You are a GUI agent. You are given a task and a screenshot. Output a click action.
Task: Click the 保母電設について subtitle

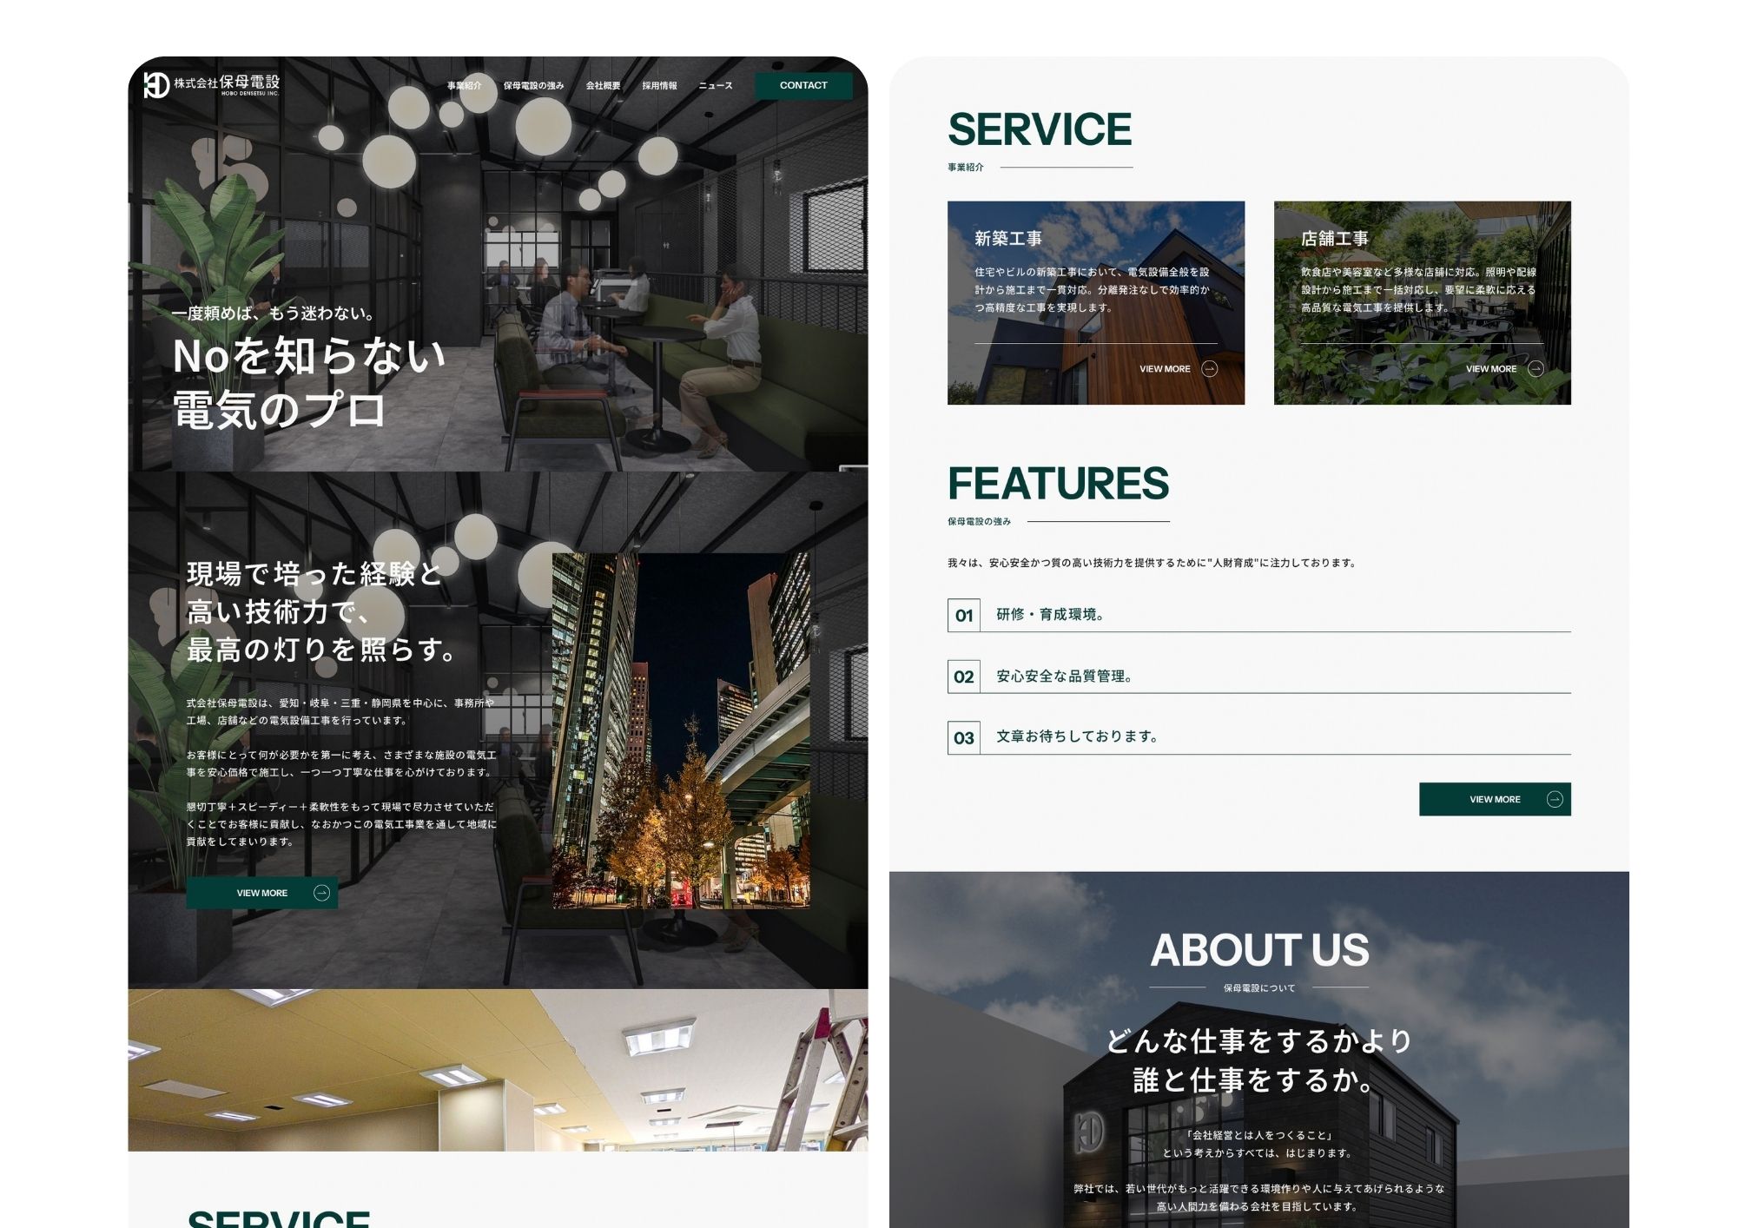pos(1259,988)
